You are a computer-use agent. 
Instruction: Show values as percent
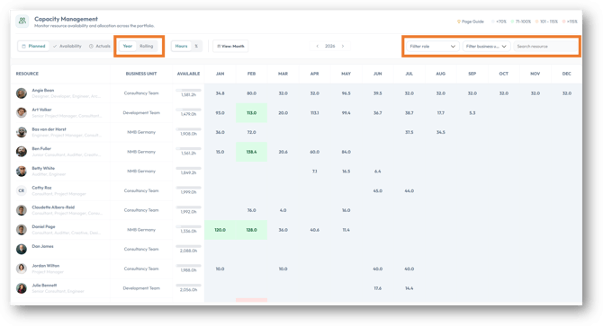[196, 46]
